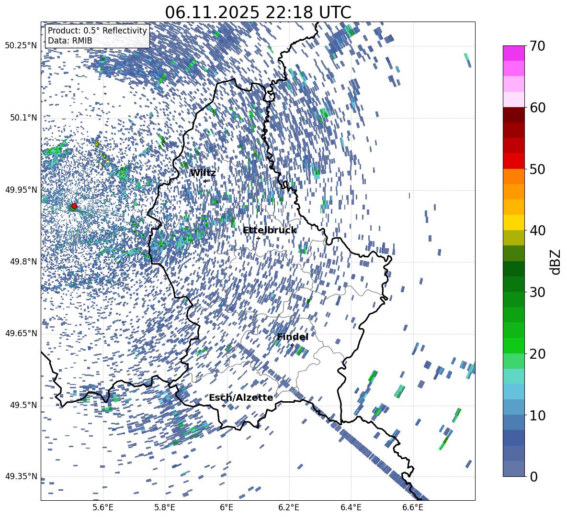
Task: Click the 6.2°E longitude label
Action: (x=289, y=507)
